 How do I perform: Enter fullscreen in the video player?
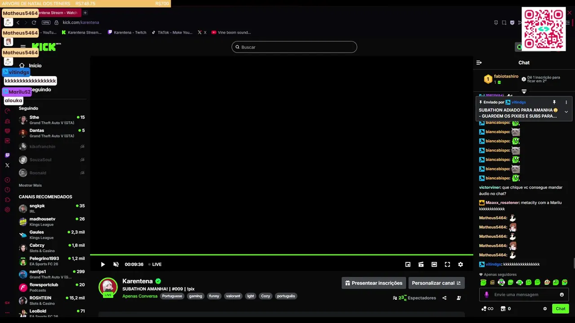click(x=447, y=264)
